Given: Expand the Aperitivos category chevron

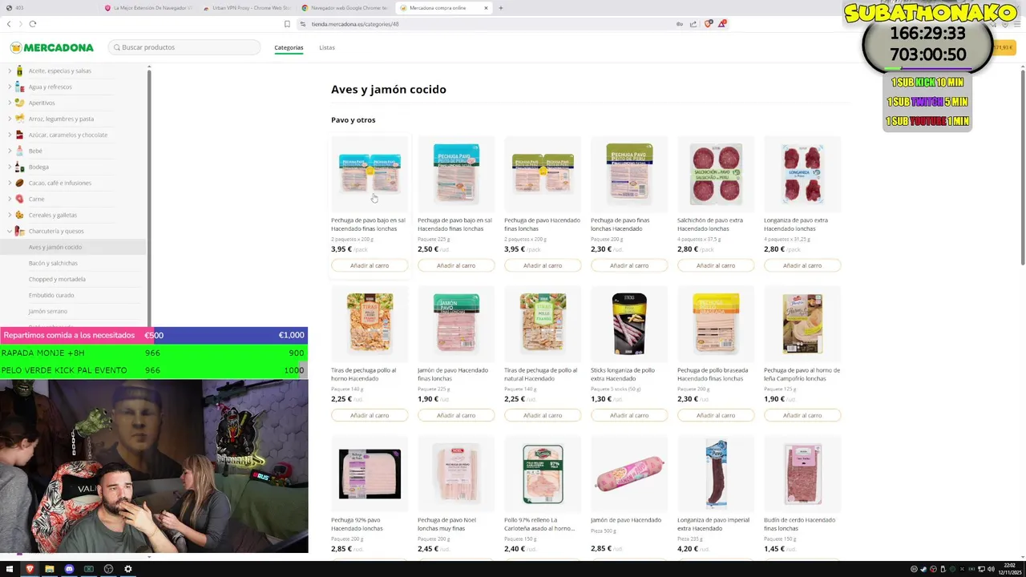Looking at the screenshot, I should [x=10, y=103].
